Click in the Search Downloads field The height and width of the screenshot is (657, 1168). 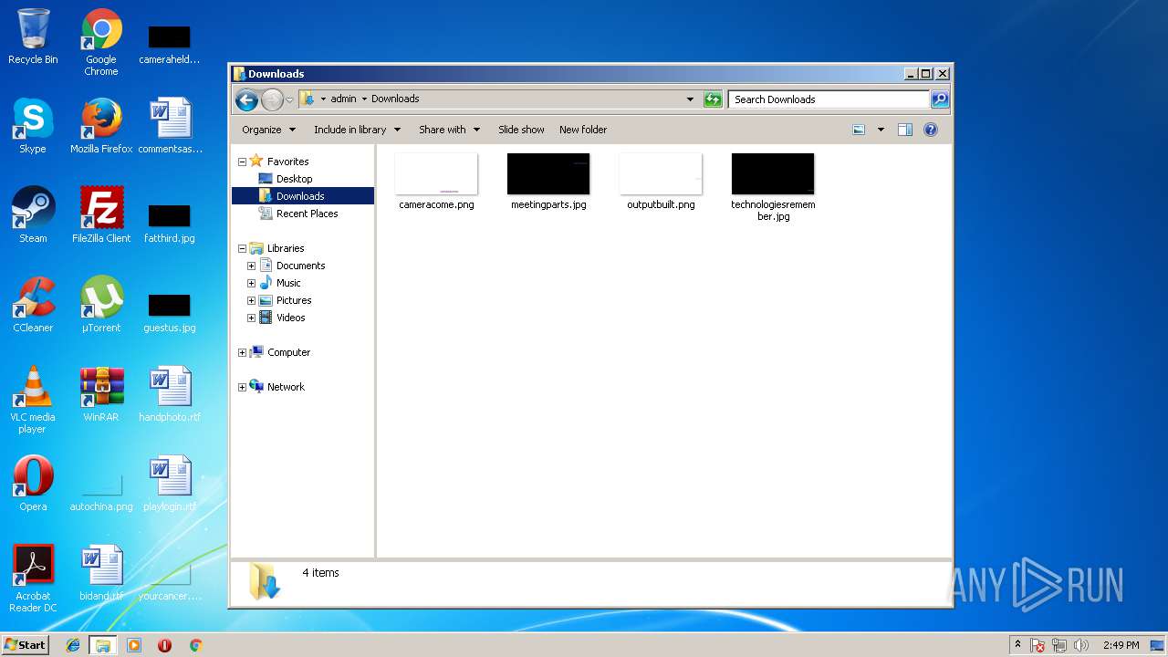click(829, 99)
